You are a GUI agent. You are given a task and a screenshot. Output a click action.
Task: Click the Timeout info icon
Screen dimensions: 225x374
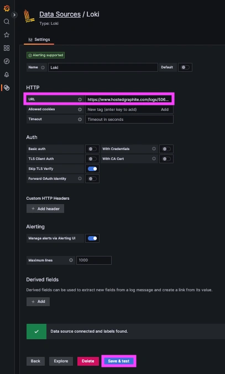coord(80,119)
